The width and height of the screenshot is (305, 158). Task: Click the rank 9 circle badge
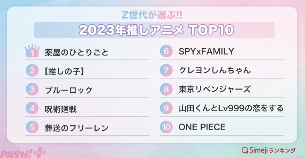click(x=167, y=109)
